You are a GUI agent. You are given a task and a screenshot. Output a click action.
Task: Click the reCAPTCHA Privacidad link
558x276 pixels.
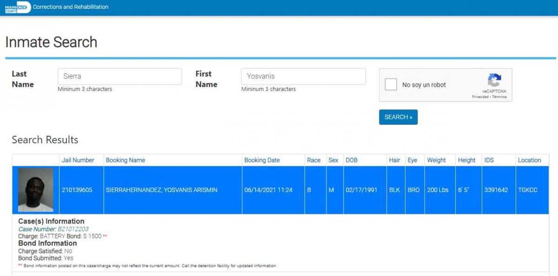coord(480,97)
